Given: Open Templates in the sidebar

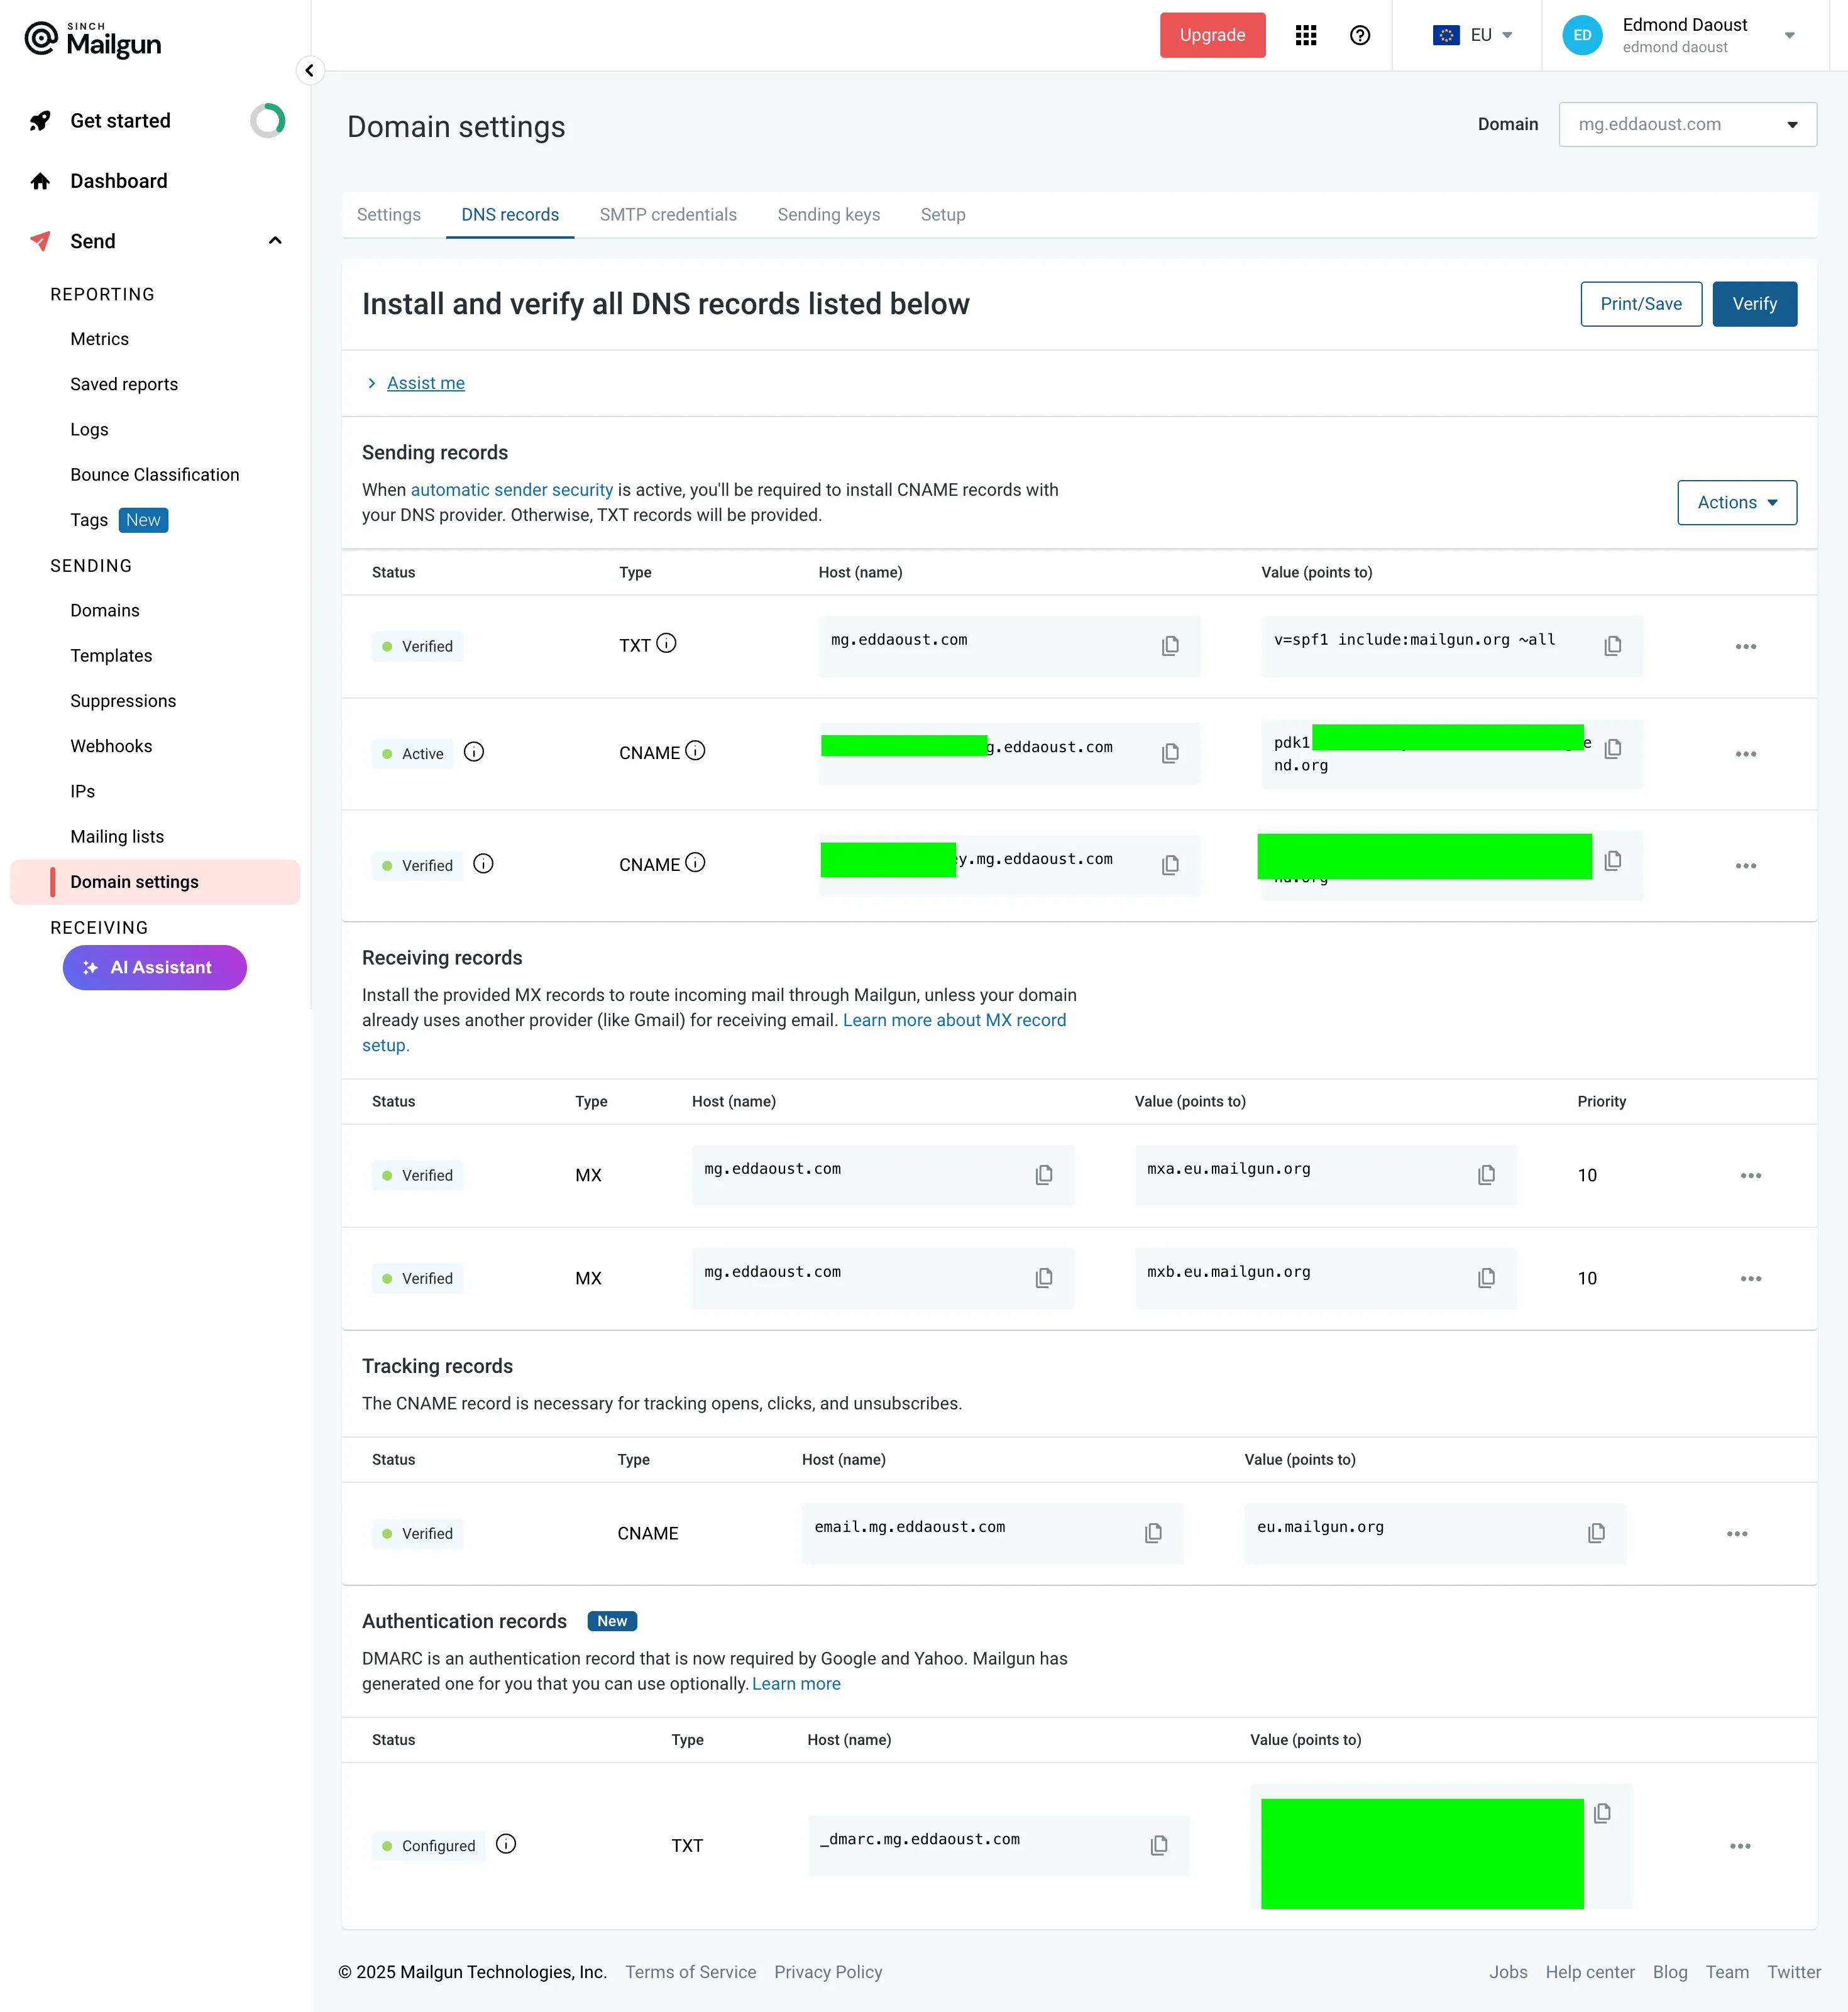Looking at the screenshot, I should (x=111, y=655).
